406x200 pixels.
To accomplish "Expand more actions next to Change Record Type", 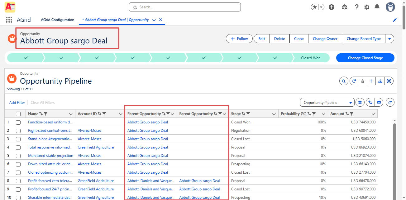I will pyautogui.click(x=390, y=39).
